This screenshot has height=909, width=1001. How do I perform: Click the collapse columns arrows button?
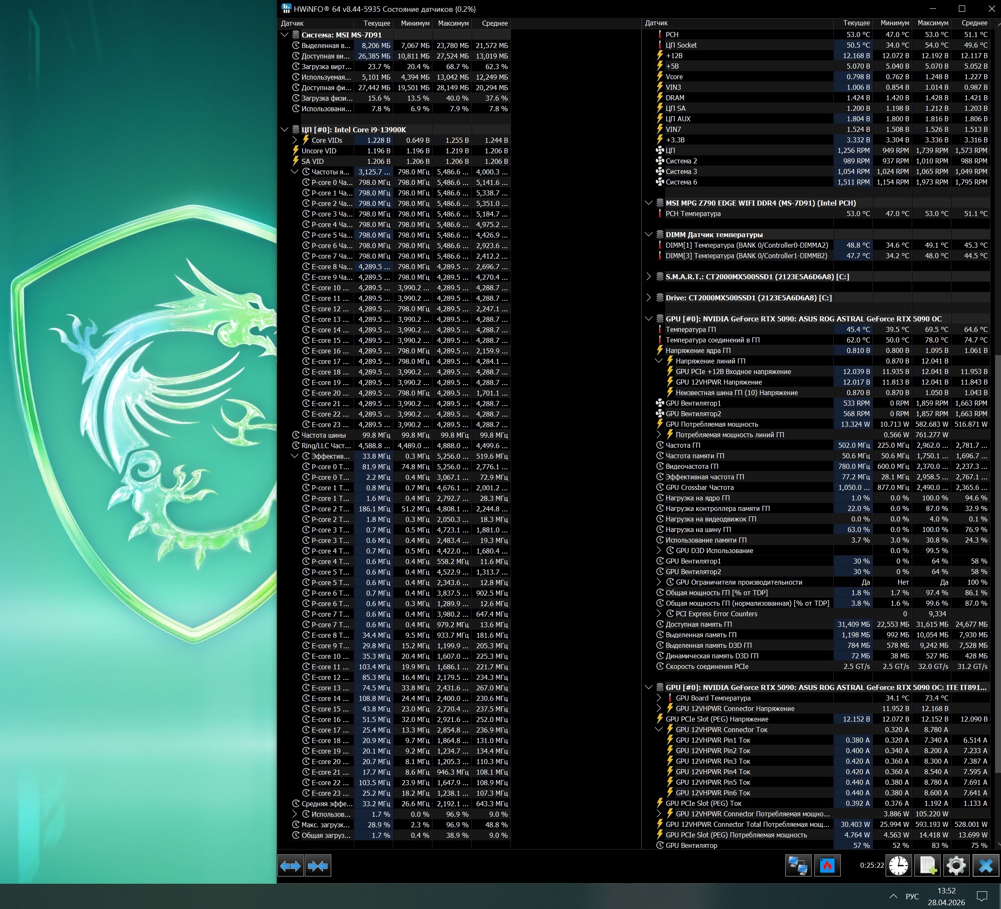318,866
